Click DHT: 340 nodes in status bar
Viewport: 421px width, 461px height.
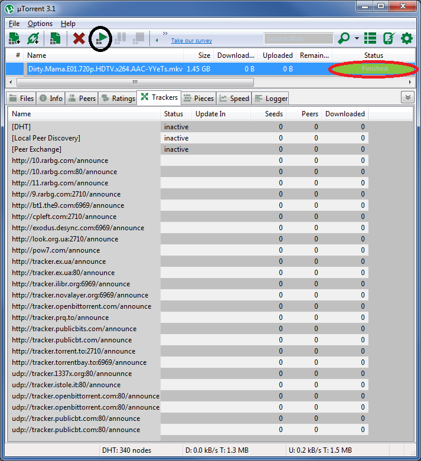[x=126, y=450]
